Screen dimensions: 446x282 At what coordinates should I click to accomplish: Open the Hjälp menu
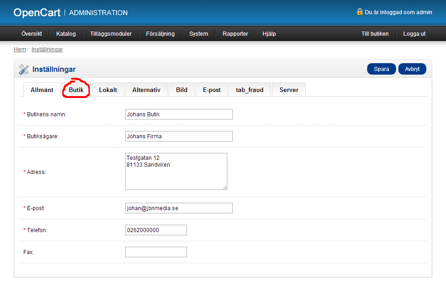click(x=269, y=34)
